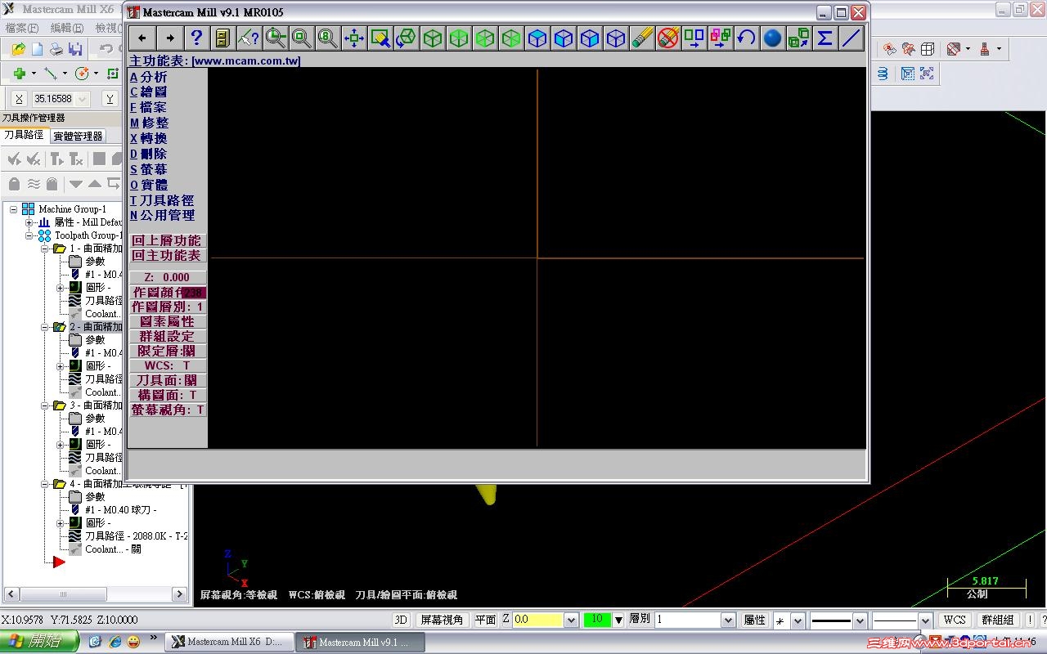Collapse operation 4 曲面精加工 node
Screen dimensions: 1047x654
[x=46, y=484]
